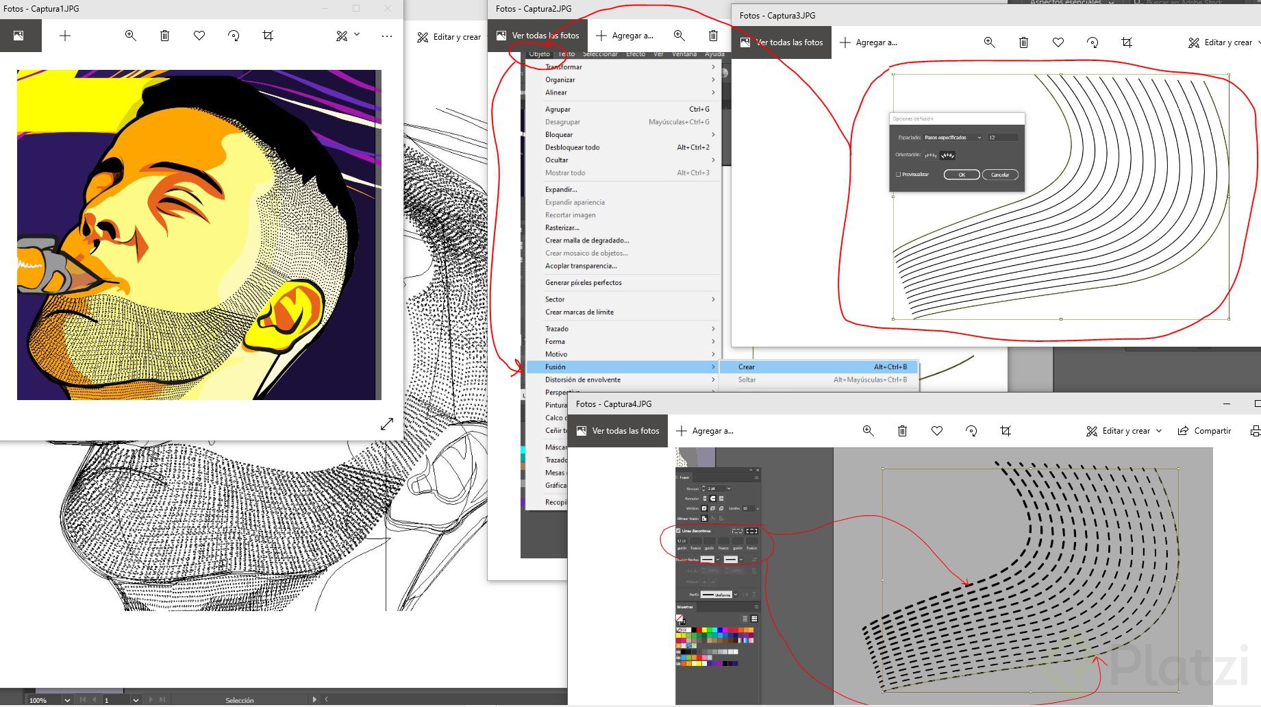Check the Previsualizar checkbox in fusion dialog
Screen dimensions: 1261x707
pyautogui.click(x=898, y=175)
